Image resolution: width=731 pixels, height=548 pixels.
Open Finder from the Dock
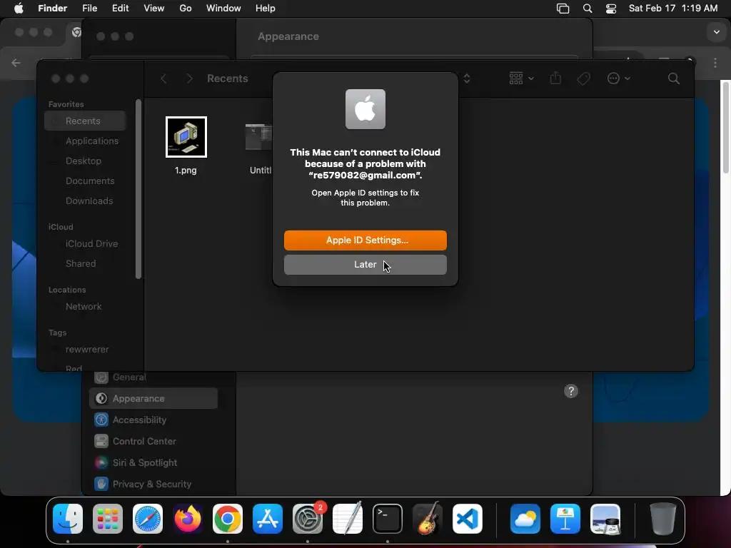tap(68, 519)
